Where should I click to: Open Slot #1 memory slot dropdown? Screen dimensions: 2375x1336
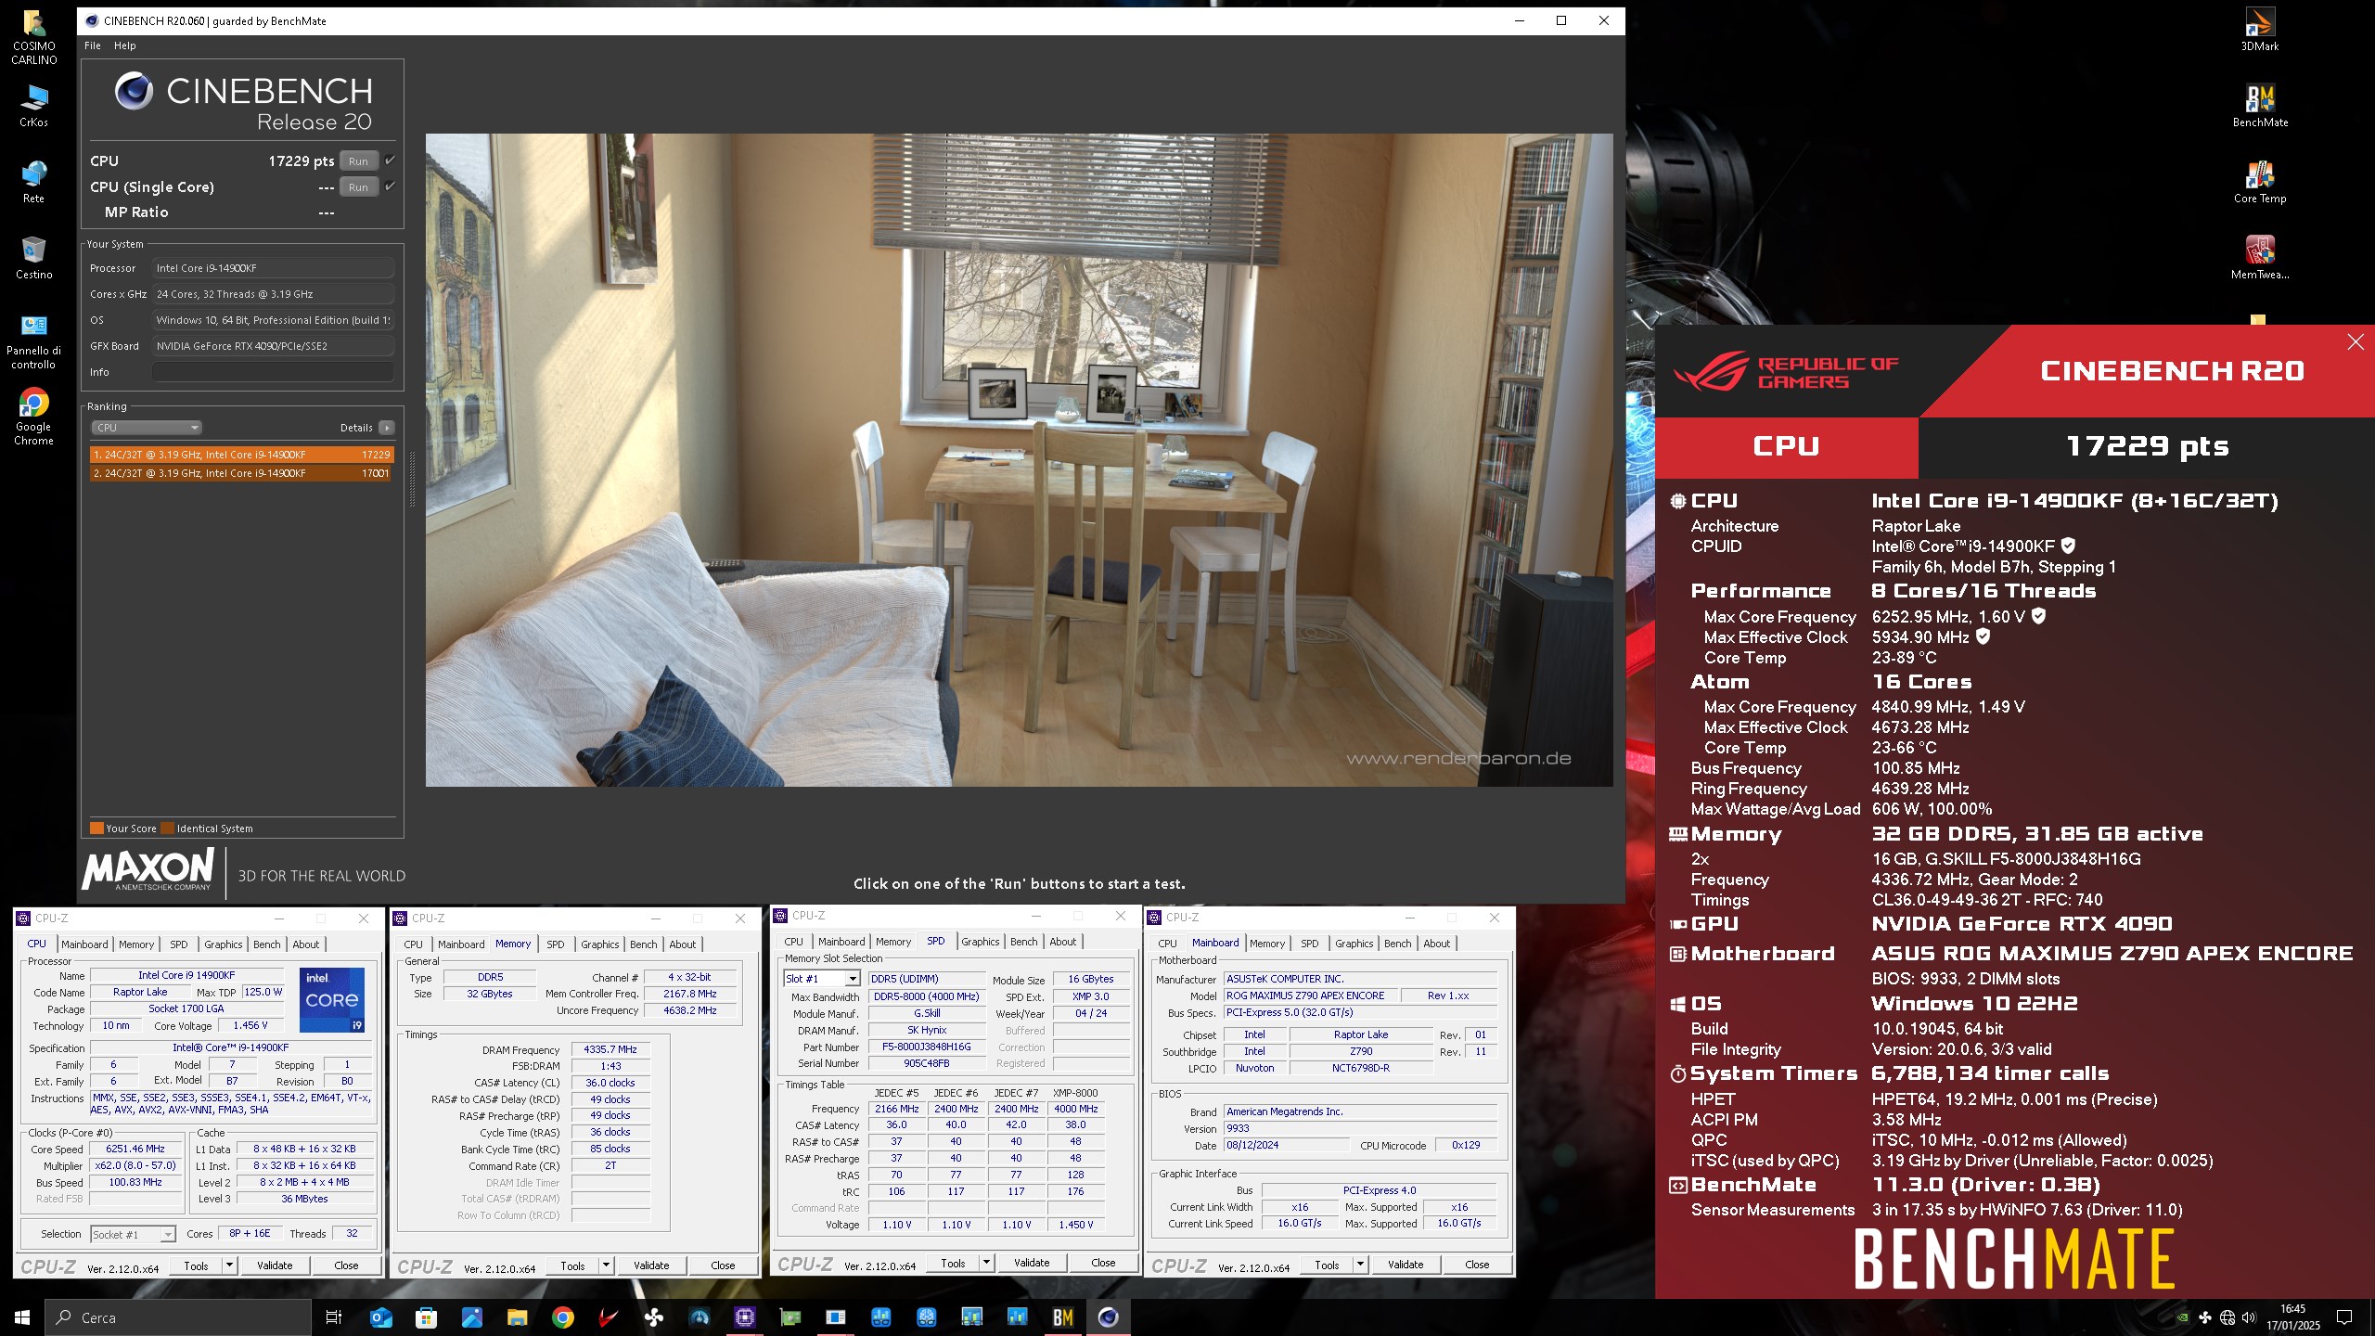[x=822, y=979]
